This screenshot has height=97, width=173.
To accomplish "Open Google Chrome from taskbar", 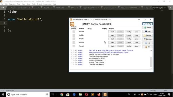I will pyautogui.click(x=62, y=95).
